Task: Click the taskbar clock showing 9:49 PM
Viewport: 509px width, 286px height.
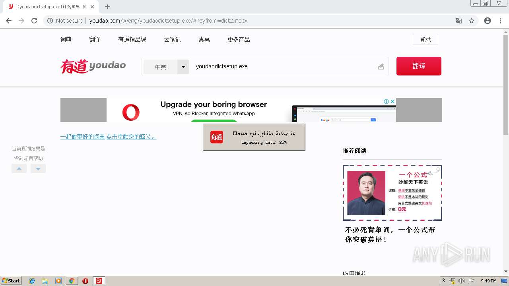Action: tap(488, 281)
